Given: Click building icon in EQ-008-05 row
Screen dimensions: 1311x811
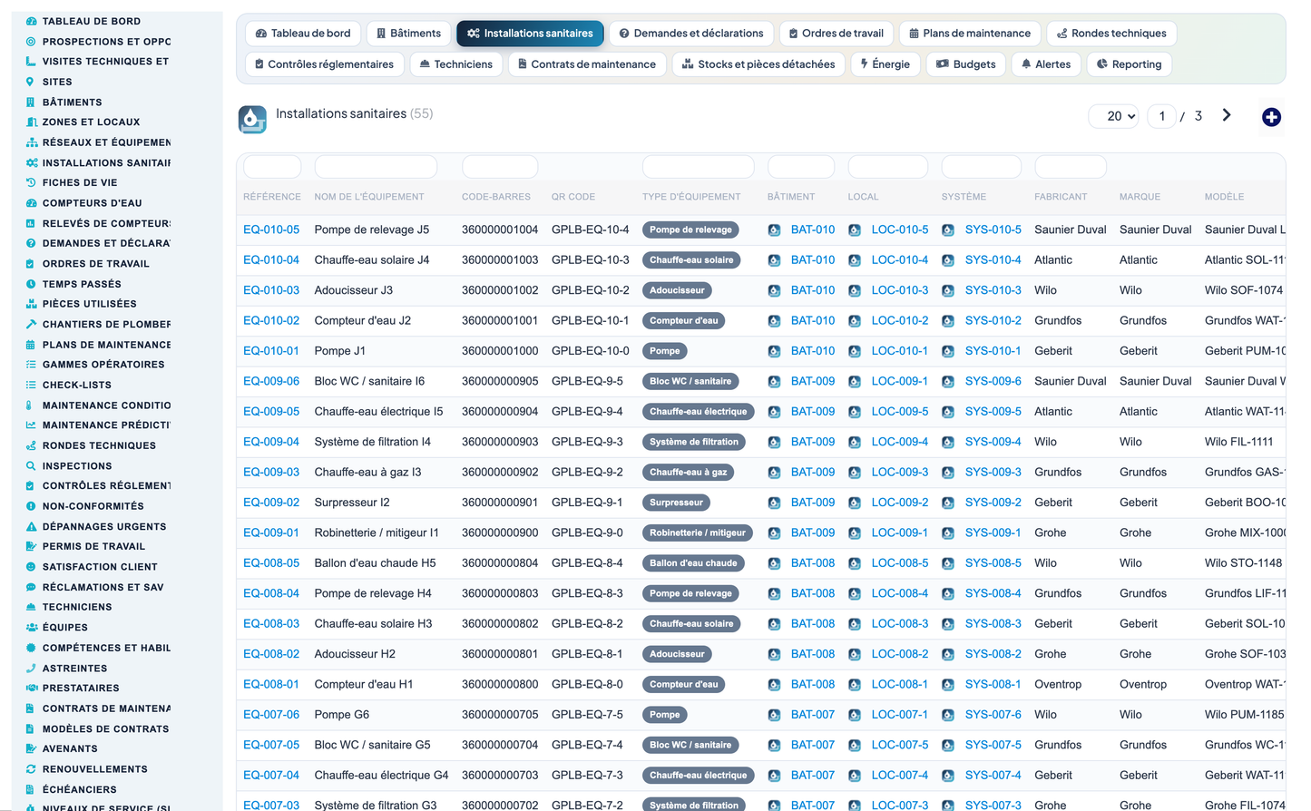Looking at the screenshot, I should click(x=774, y=563).
